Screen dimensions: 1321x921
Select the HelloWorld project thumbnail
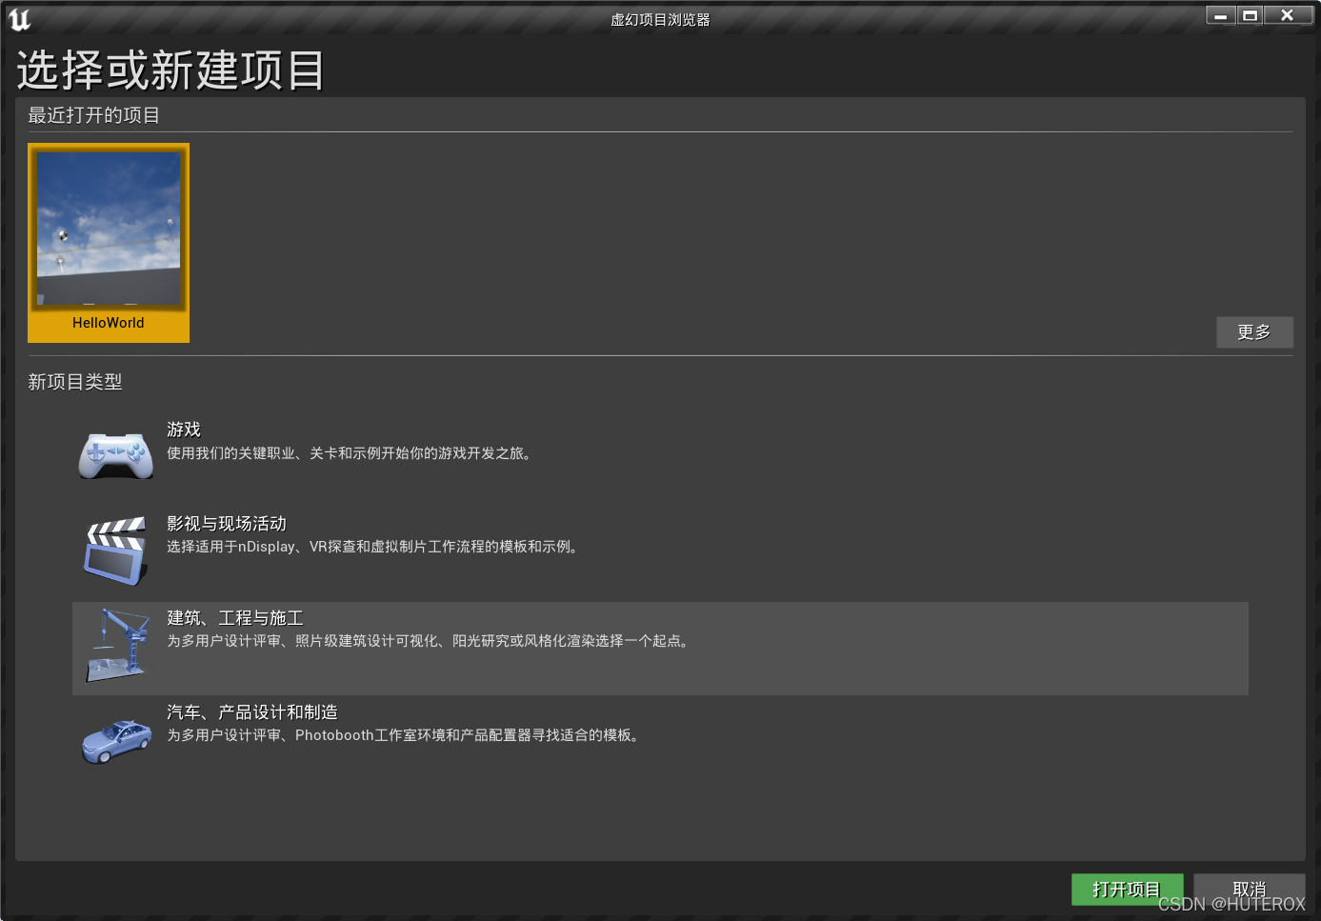tap(108, 229)
